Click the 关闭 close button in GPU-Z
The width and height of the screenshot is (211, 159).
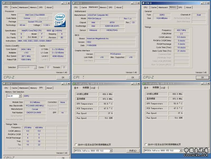coord(133,151)
